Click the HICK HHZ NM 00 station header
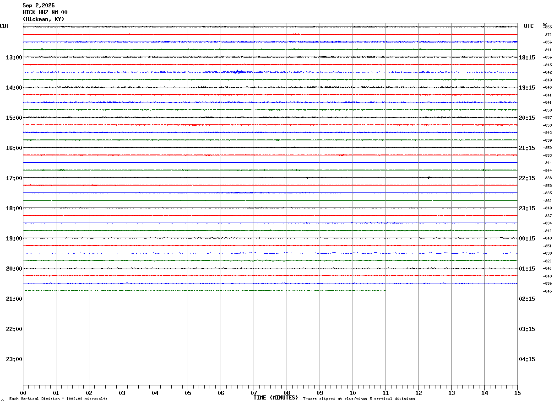Viewport: 554px width, 405px height. [x=45, y=12]
